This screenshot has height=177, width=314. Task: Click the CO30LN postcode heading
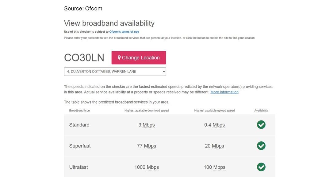tap(84, 57)
